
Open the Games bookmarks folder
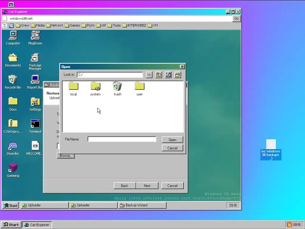tap(72, 26)
